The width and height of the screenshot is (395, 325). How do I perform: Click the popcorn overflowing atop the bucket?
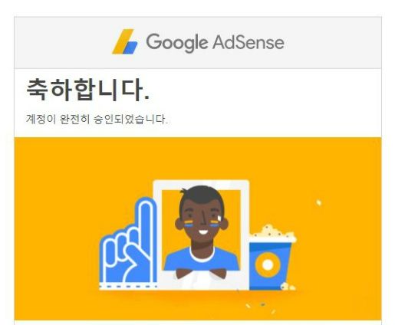coord(272,234)
